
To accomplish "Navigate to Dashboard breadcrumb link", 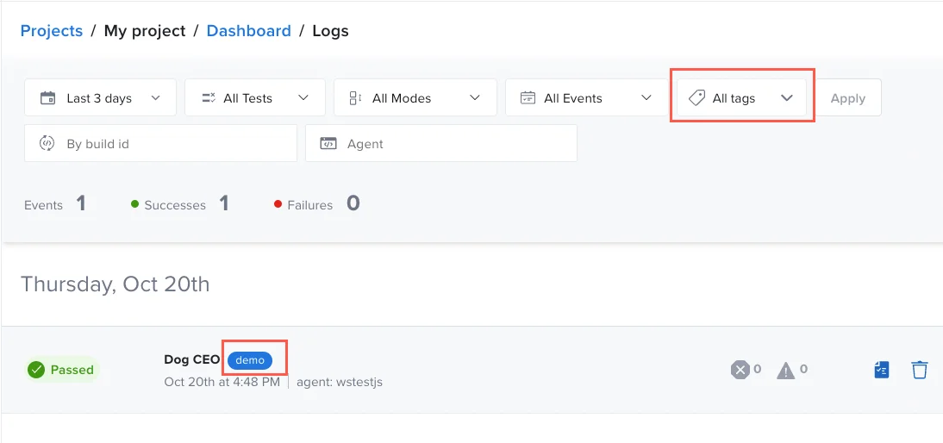I will [x=248, y=31].
